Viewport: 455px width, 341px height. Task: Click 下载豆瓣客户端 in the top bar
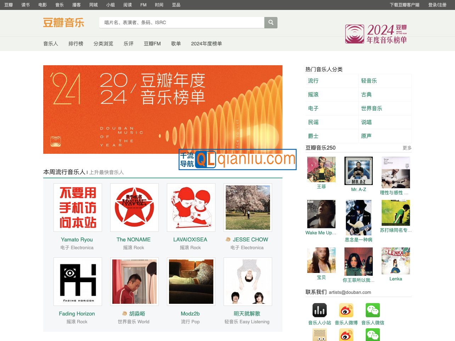pos(404,5)
